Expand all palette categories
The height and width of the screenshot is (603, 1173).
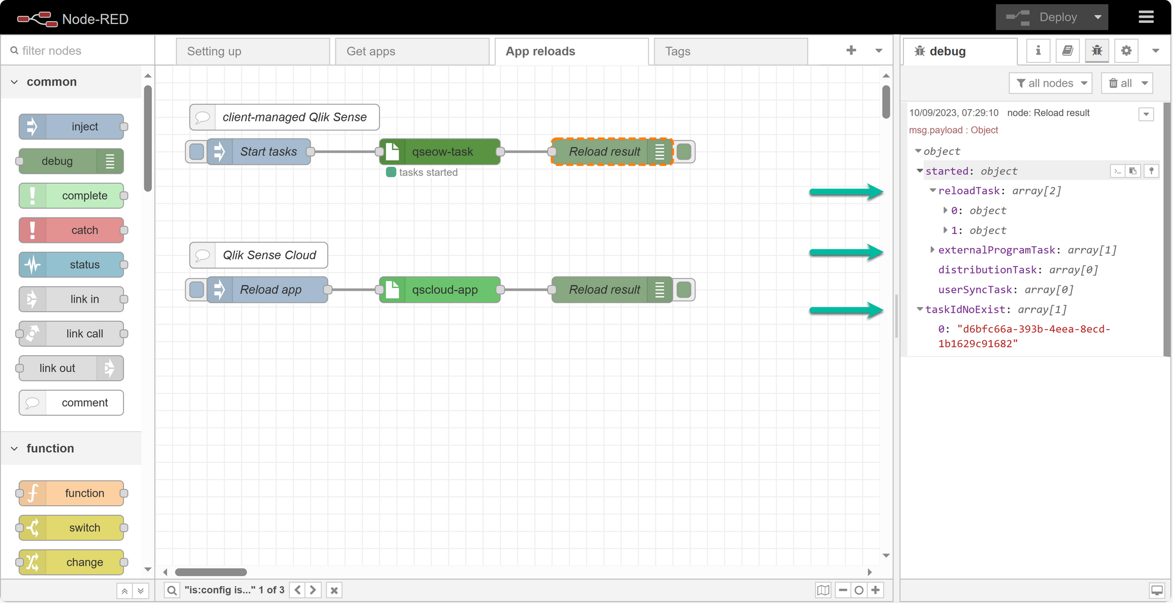[141, 591]
